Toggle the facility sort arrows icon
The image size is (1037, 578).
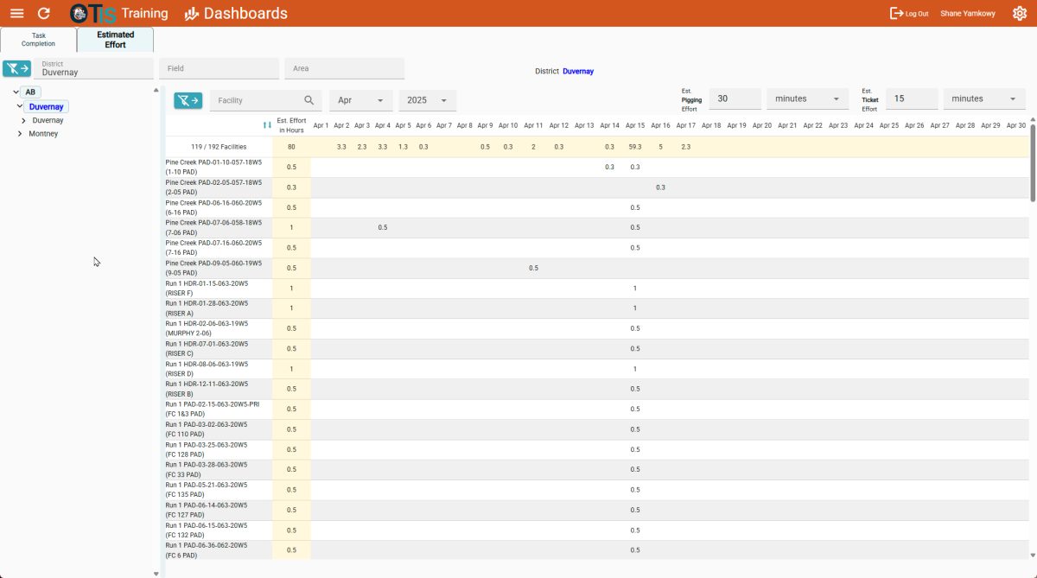[267, 125]
